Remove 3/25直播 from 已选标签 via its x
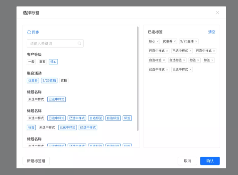This screenshot has width=238, height=175. coord(196,41)
